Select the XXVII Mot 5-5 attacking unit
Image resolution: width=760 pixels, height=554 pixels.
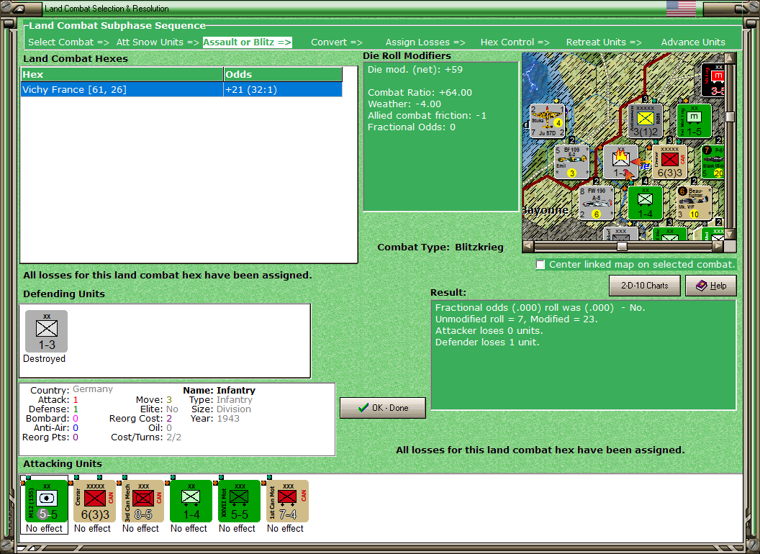240,501
